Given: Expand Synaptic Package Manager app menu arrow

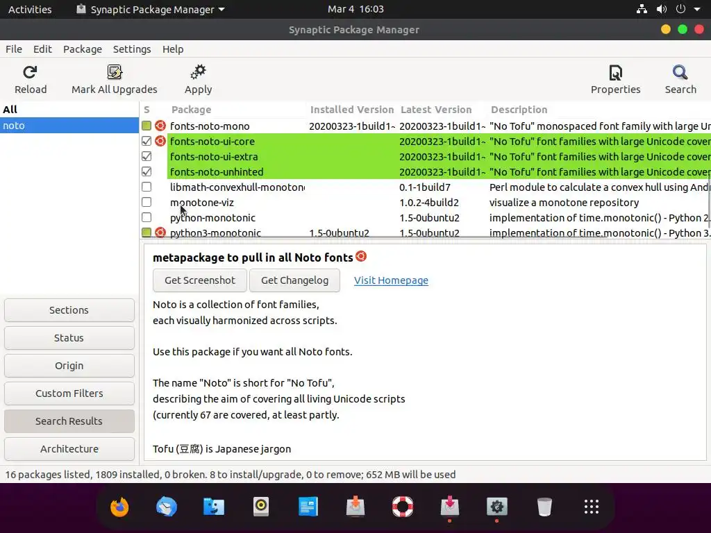Looking at the screenshot, I should pos(221,9).
